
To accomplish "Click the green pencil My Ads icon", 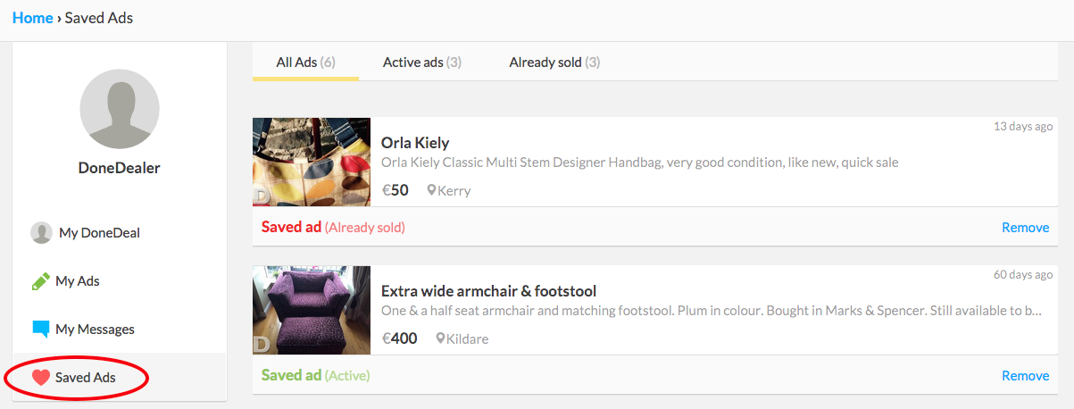I will point(41,281).
